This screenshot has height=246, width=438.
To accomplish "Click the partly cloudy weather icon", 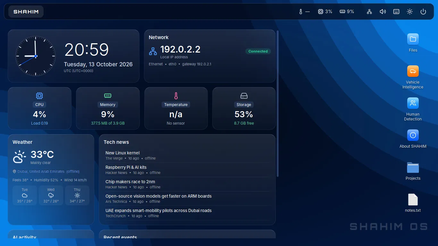I will (x=20, y=157).
